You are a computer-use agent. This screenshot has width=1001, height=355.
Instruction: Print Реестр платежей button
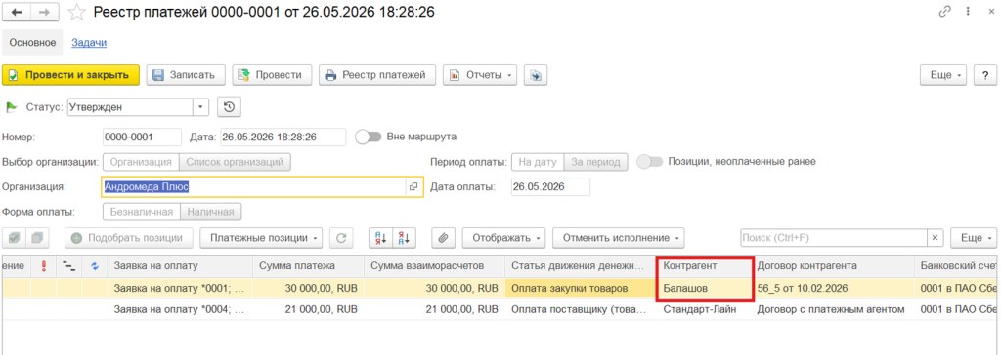click(x=377, y=74)
